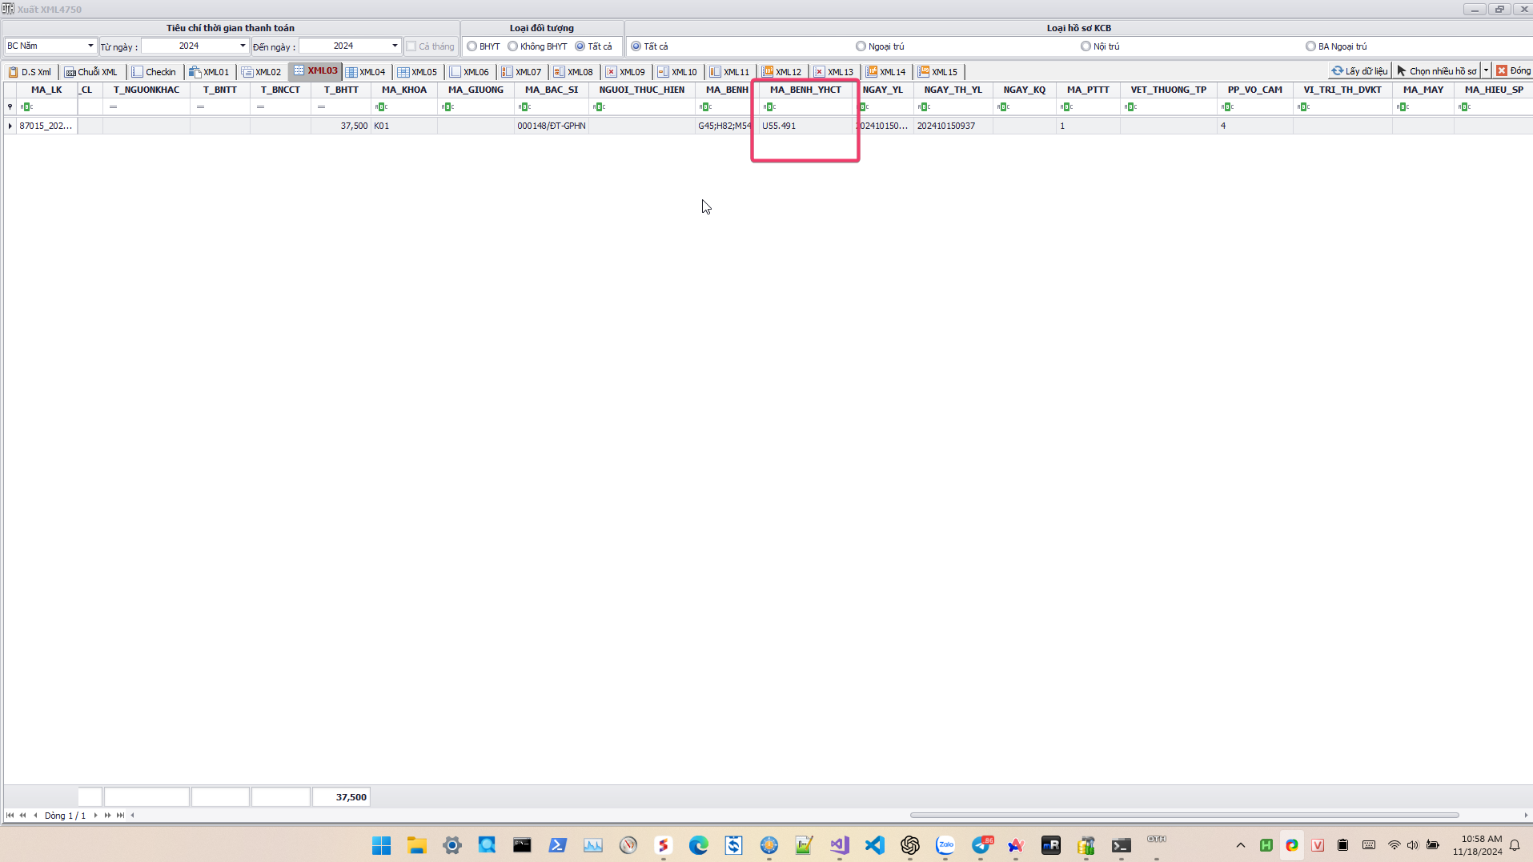Go to the first record navigator button
Image resolution: width=1533 pixels, height=862 pixels.
(x=10, y=816)
